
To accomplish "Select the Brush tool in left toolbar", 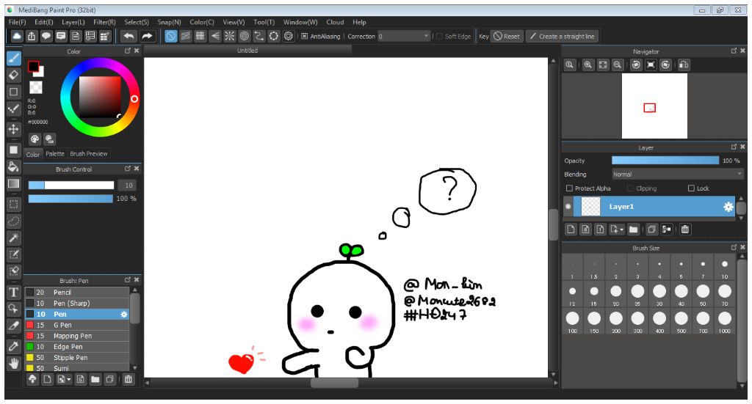I will (13, 59).
